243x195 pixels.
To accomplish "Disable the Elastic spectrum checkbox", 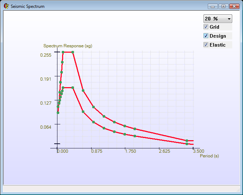I will [x=206, y=45].
